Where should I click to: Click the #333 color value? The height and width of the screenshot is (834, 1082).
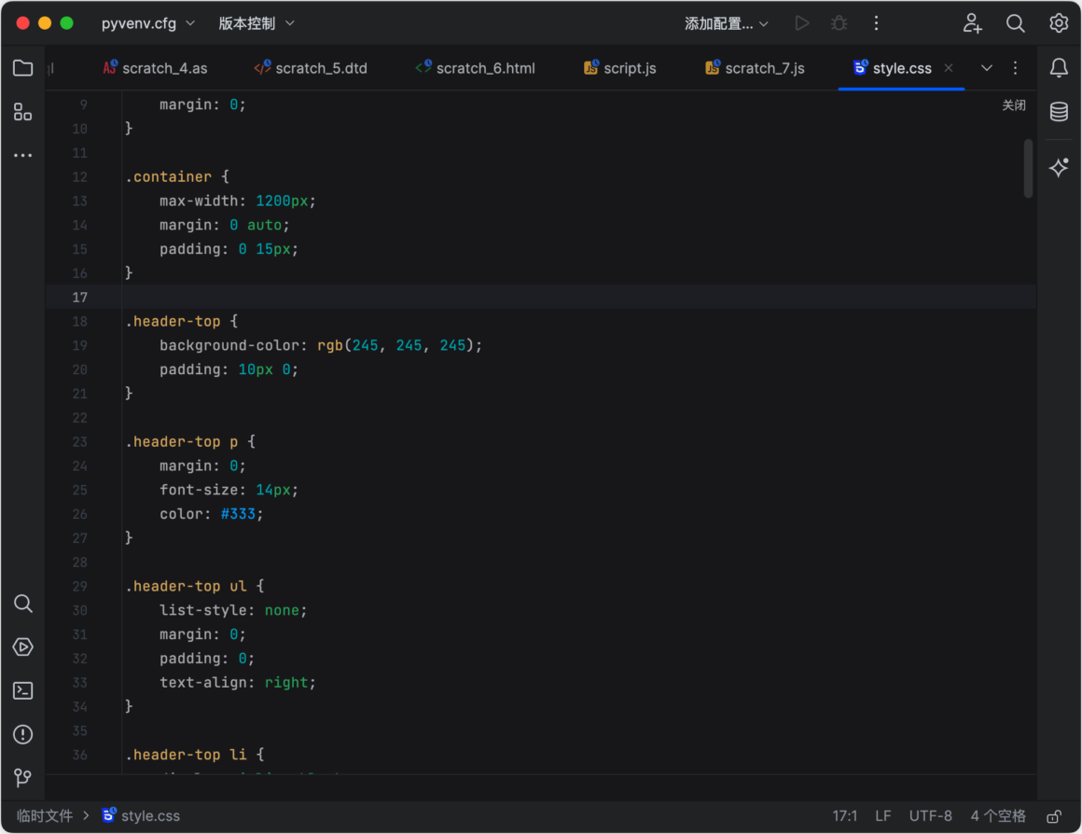238,514
